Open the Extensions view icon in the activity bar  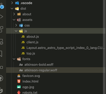pyautogui.click(x=1, y=29)
